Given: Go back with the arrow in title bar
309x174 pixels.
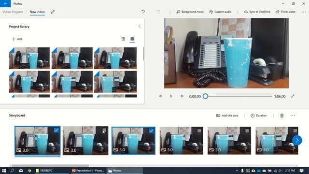Looking at the screenshot, I should [x=5, y=3].
